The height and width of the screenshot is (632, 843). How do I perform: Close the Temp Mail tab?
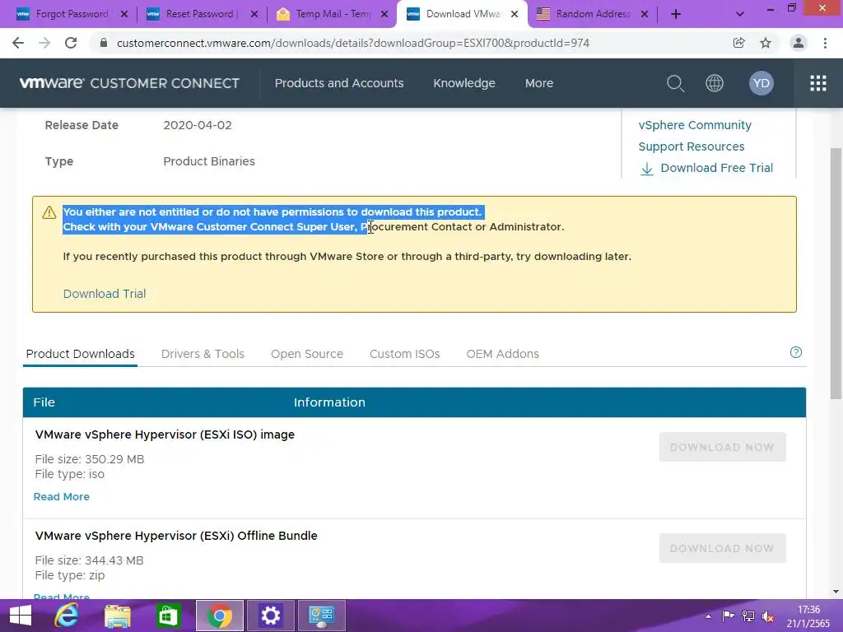384,15
